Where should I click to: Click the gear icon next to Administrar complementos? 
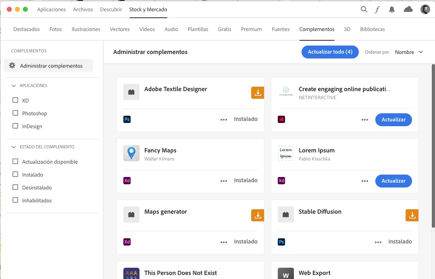click(x=12, y=65)
